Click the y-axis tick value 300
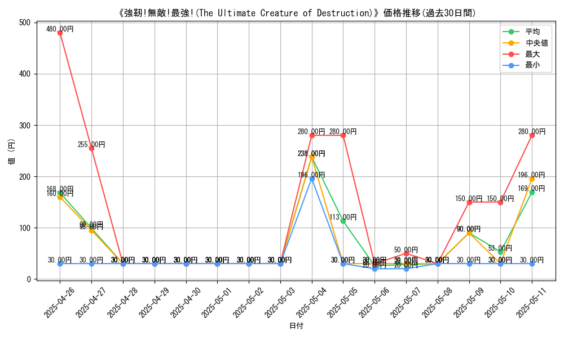 pos(25,126)
